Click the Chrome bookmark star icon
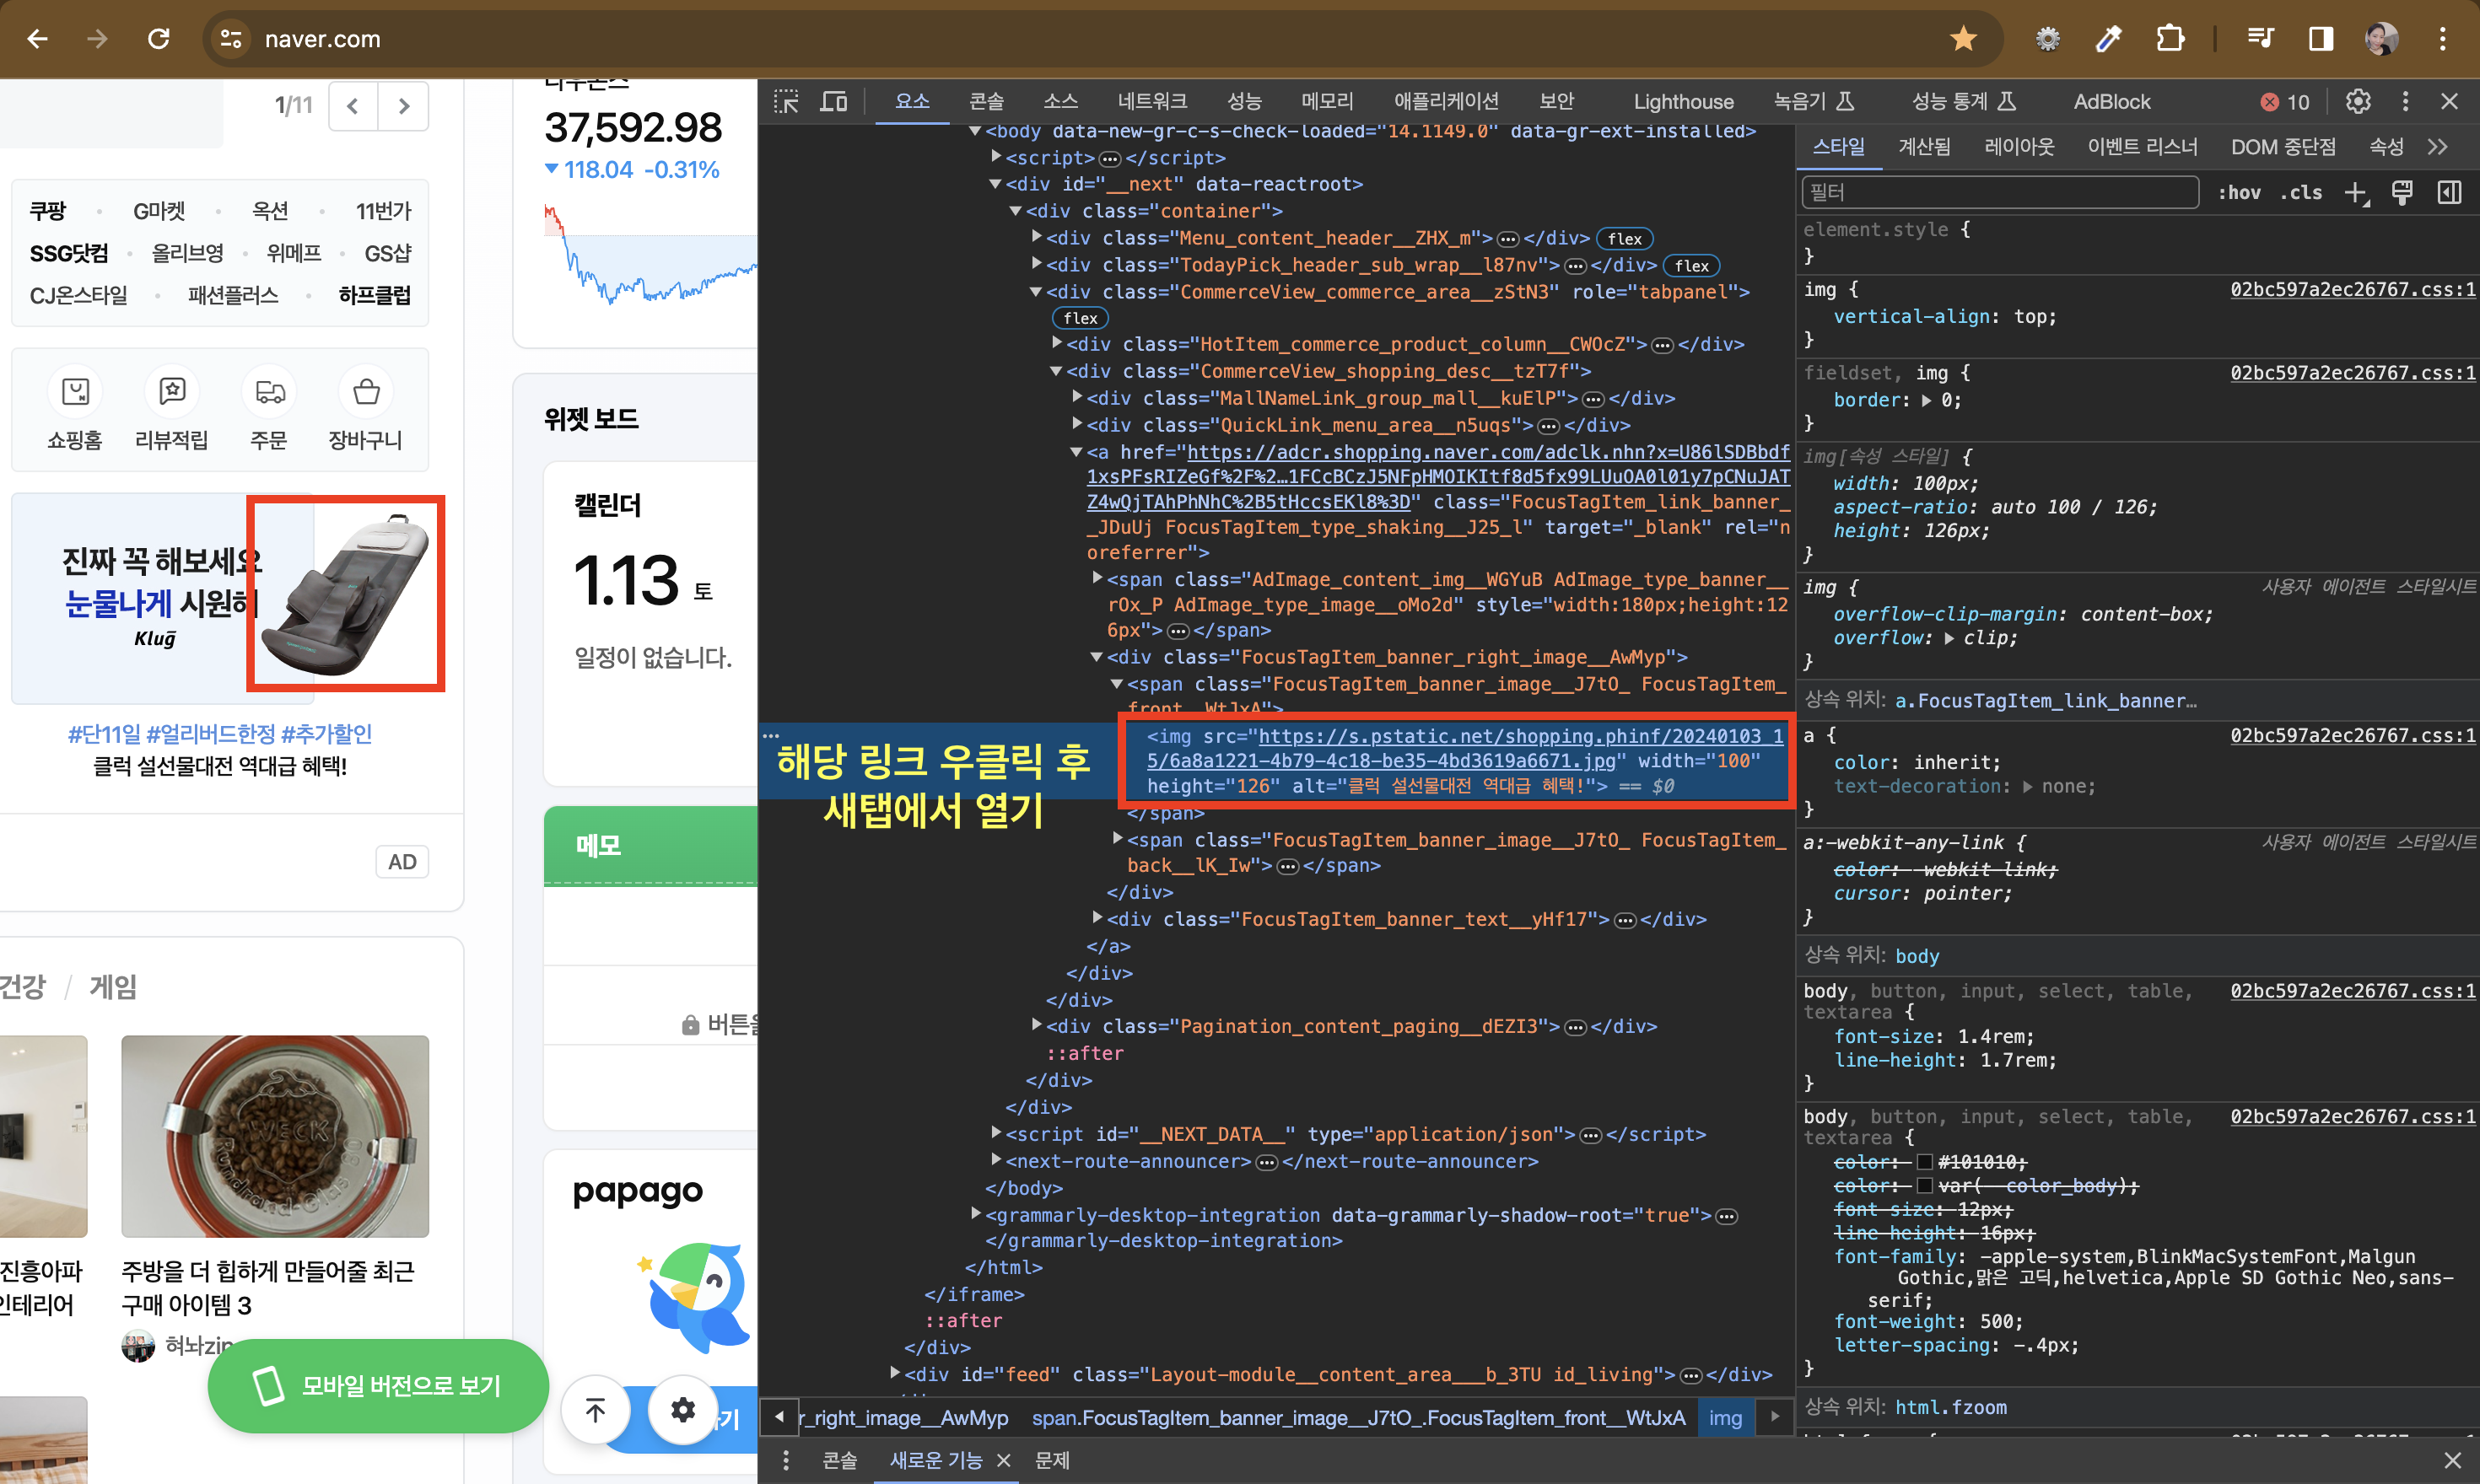The height and width of the screenshot is (1484, 2480). pyautogui.click(x=1963, y=39)
